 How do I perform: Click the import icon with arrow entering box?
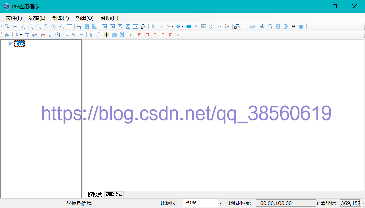point(278,27)
